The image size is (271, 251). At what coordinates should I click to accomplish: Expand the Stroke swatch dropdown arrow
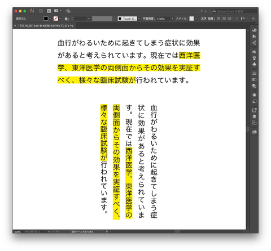[x=60, y=19]
